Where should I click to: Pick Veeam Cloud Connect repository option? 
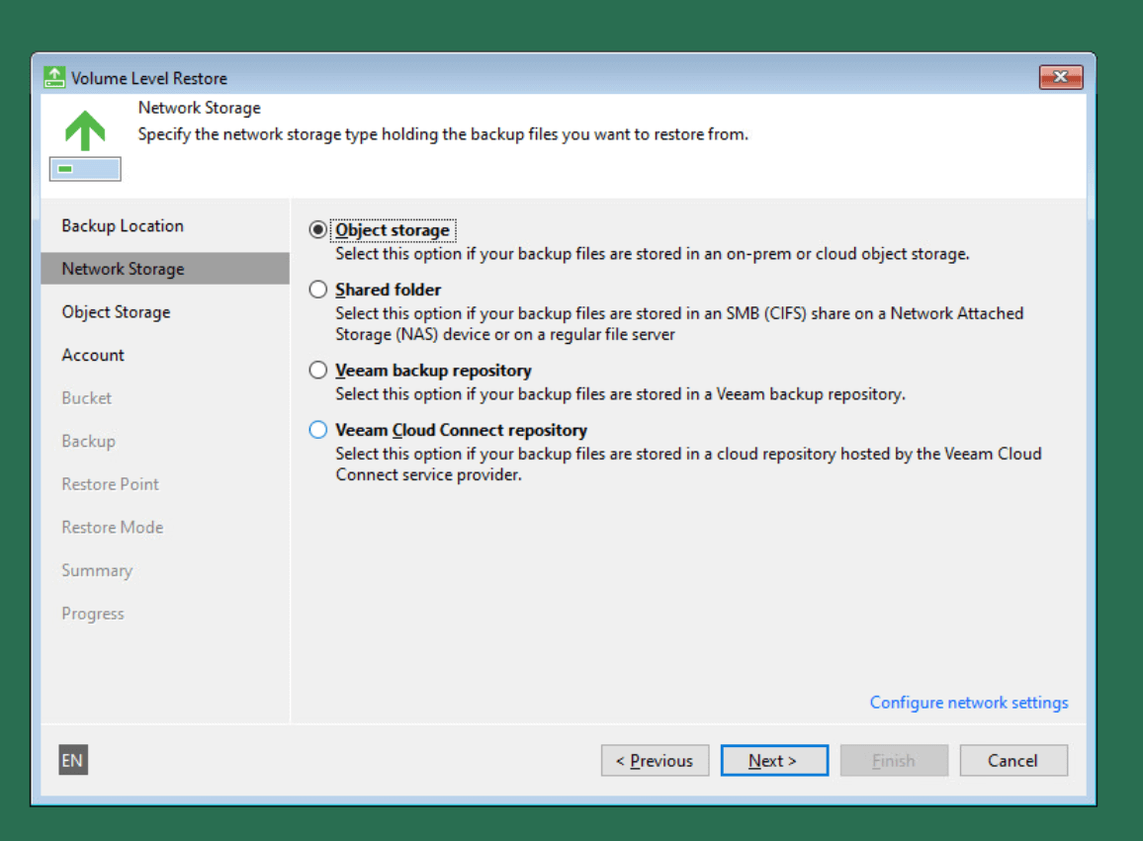(x=317, y=430)
